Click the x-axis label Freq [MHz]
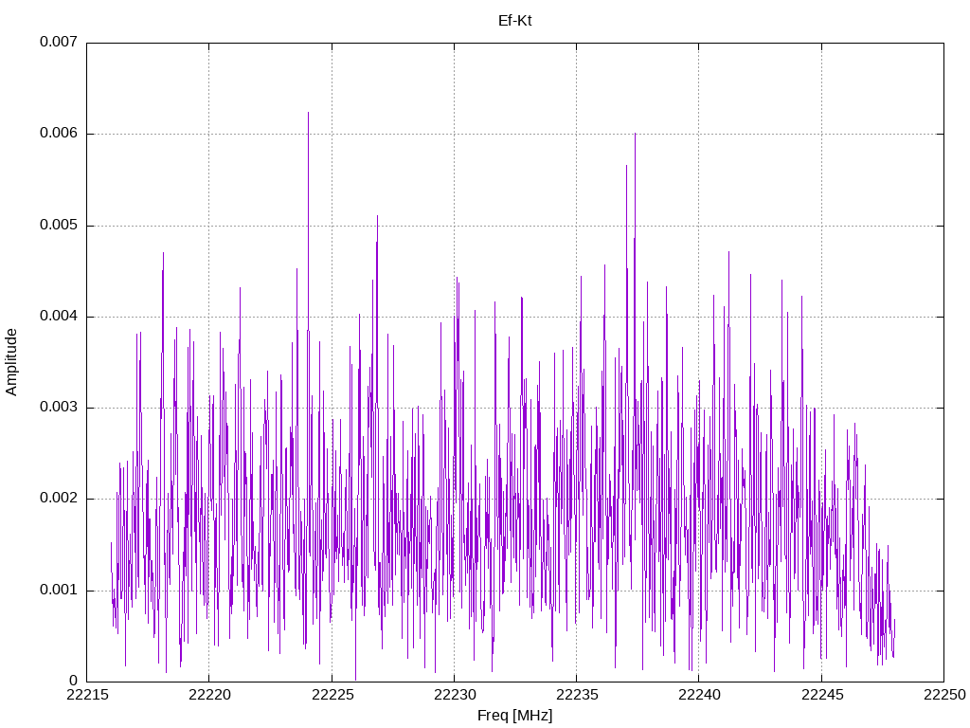This screenshot has height=728, width=970. click(x=514, y=715)
